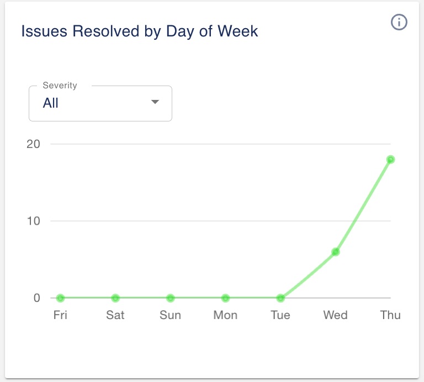The width and height of the screenshot is (424, 382).
Task: Click the Friday data point marker
Action: pyautogui.click(x=61, y=298)
